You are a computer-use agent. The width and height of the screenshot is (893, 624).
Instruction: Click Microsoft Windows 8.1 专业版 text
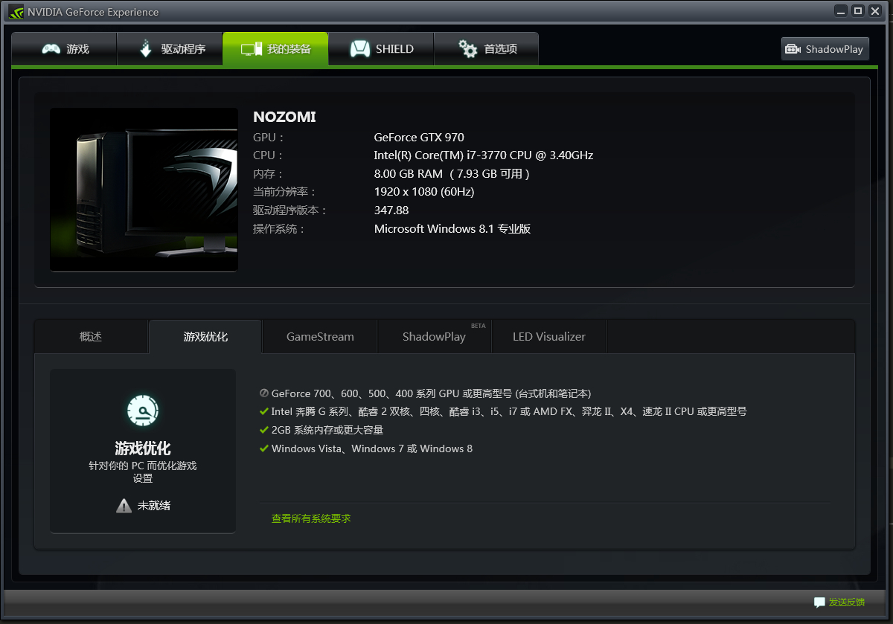coord(452,228)
